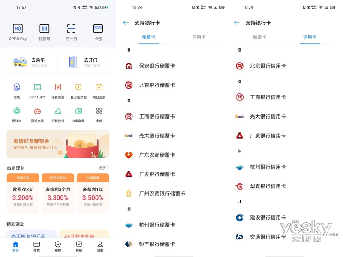
Task: Go back from middle 支持银行卡 screen
Action: click(126, 23)
